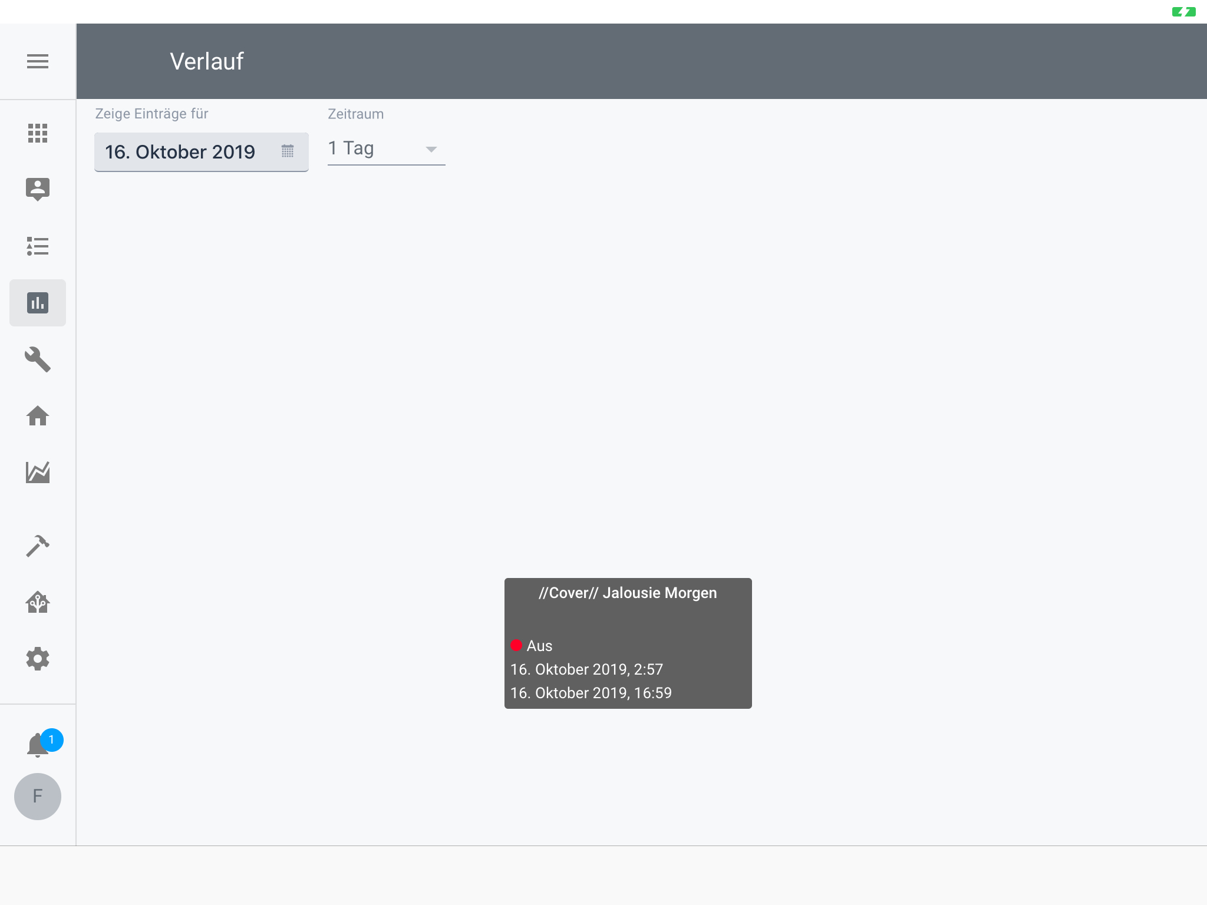The width and height of the screenshot is (1207, 905).
Task: Open the Map person-pin icon
Action: pyautogui.click(x=38, y=189)
